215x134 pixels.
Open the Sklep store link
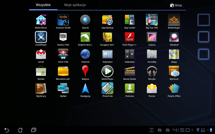[176, 5]
